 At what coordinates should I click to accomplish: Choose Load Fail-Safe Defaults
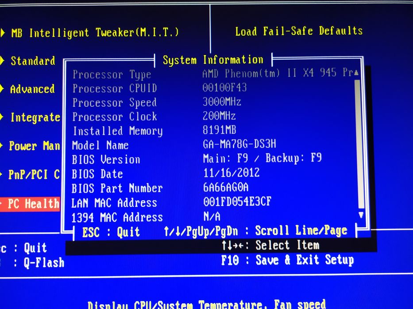pos(299,31)
